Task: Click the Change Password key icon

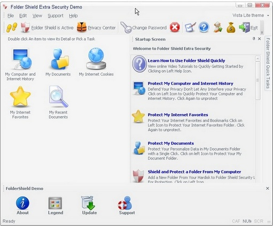Action: [126, 27]
